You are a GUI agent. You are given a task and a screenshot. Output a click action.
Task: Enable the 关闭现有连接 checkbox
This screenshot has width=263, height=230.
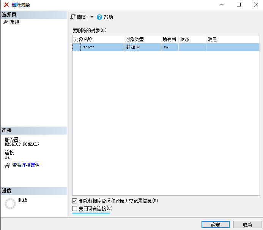pyautogui.click(x=75, y=208)
